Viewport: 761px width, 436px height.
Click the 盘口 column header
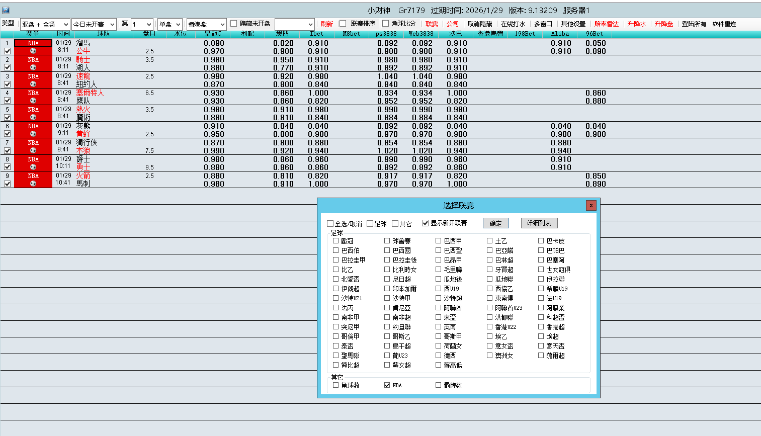pos(149,34)
